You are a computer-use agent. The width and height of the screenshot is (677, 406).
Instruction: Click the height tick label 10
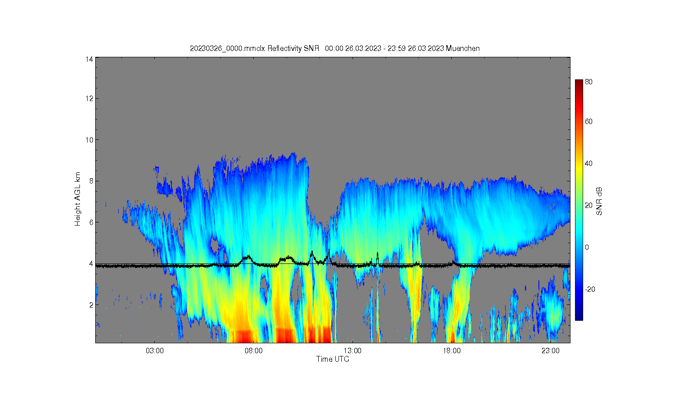tap(89, 140)
